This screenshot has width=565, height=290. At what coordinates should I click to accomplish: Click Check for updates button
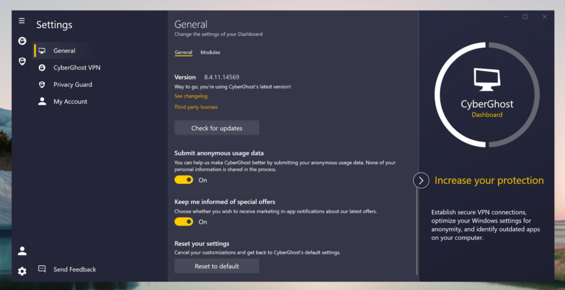click(216, 128)
